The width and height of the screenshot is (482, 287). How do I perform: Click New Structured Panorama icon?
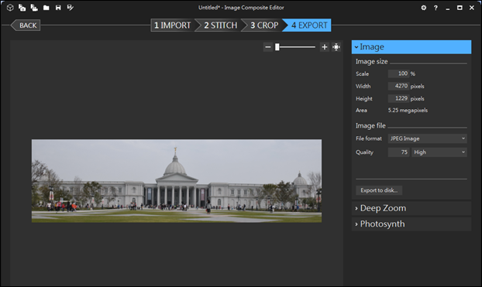tap(34, 8)
